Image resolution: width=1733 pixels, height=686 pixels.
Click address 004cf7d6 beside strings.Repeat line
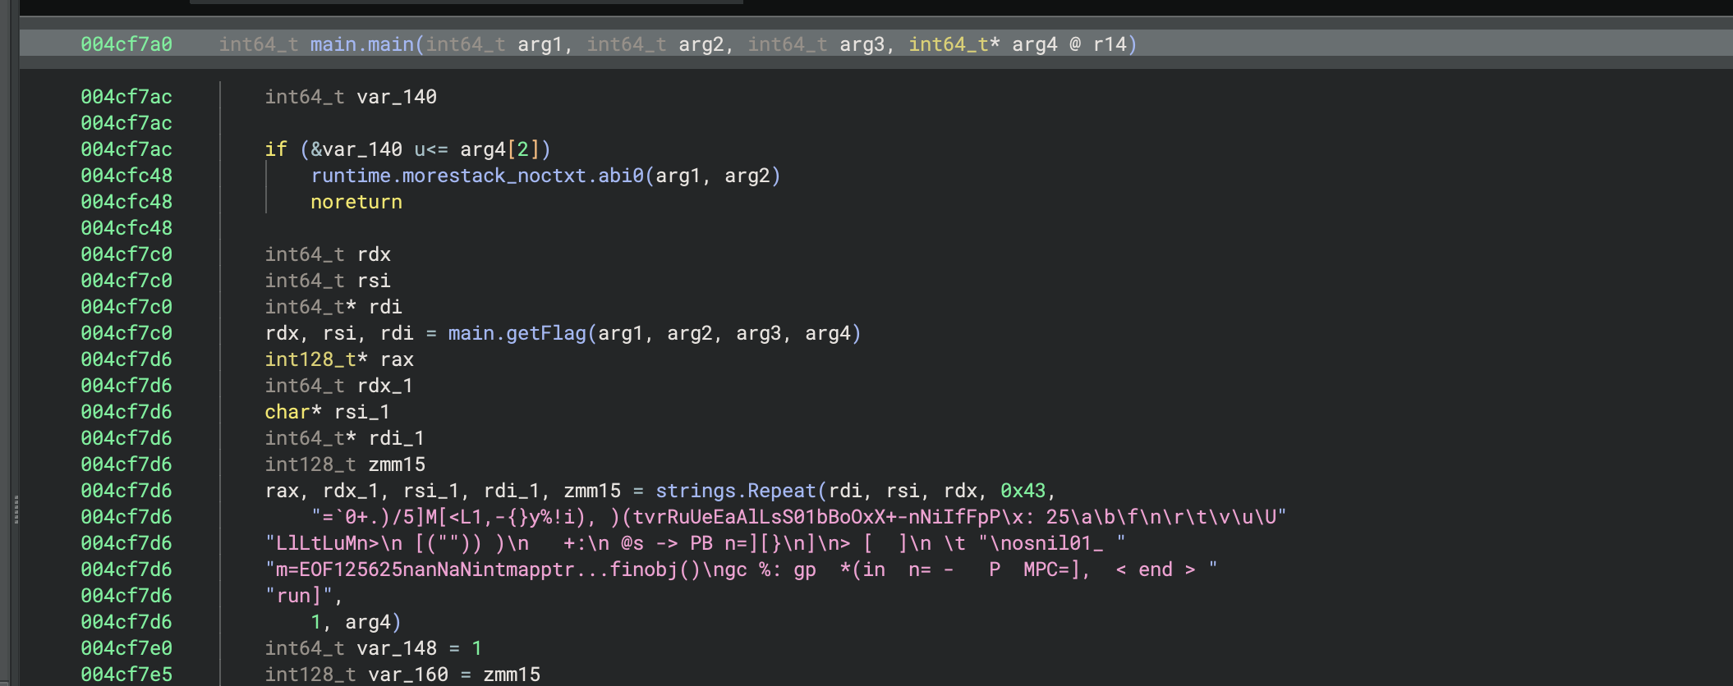pos(126,491)
